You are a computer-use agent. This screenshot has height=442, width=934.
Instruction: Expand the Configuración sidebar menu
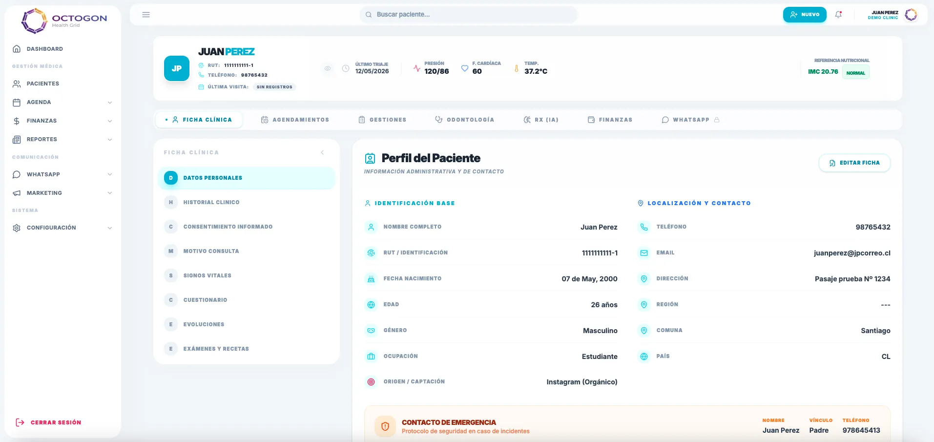[62, 228]
